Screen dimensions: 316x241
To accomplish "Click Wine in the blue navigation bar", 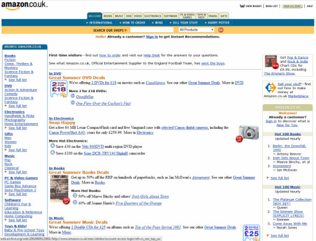I will tap(157, 23).
